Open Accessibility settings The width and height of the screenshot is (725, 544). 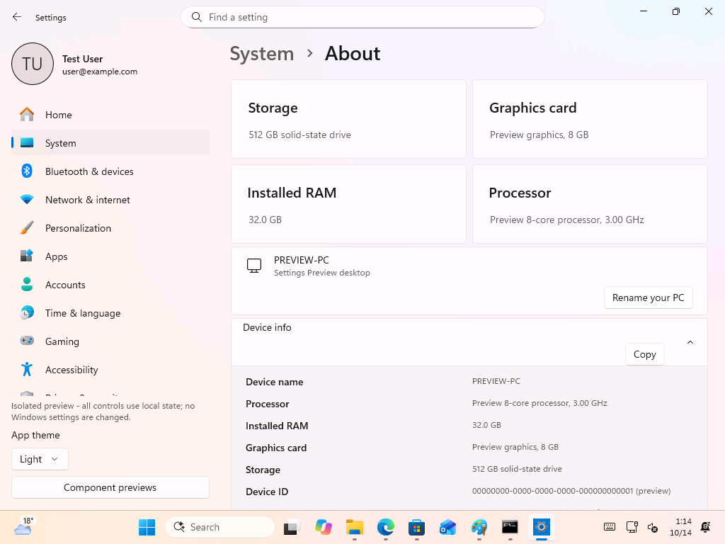tap(110, 370)
